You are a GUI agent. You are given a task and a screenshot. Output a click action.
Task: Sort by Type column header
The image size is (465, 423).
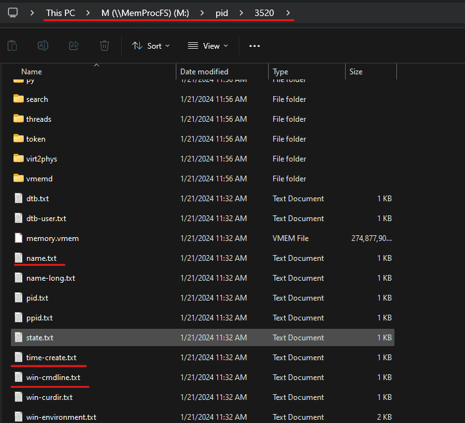280,72
